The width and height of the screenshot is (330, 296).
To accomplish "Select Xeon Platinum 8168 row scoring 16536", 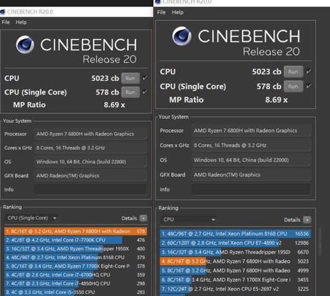I will coord(236,234).
